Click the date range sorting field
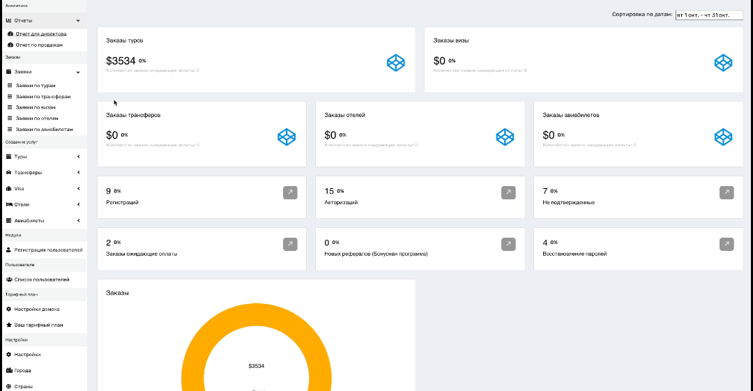753x391 pixels. [703, 15]
